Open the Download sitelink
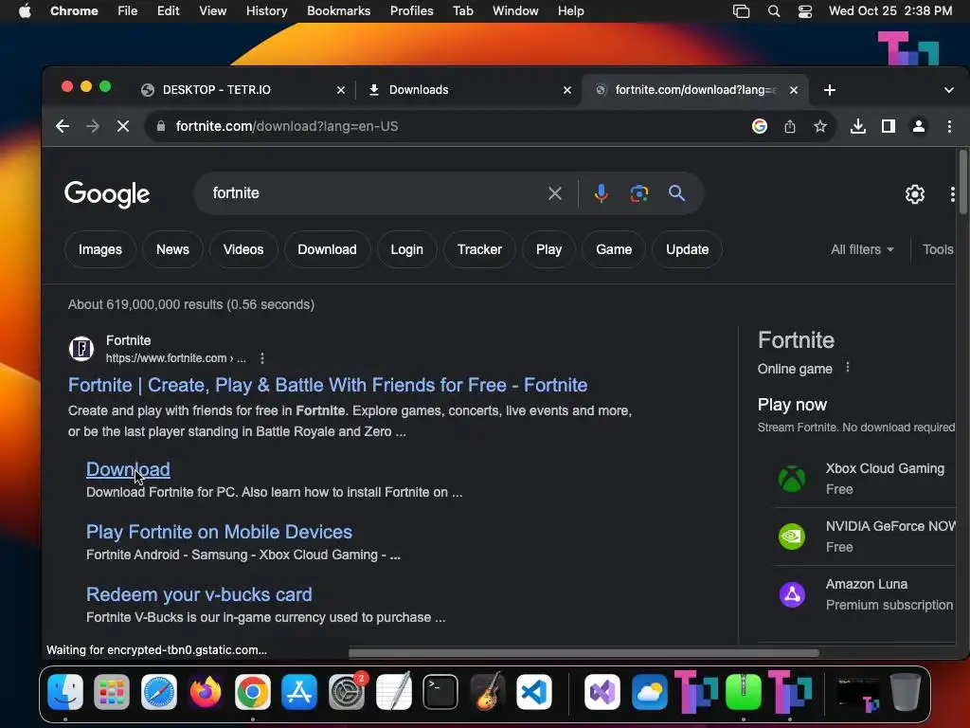The image size is (970, 728). point(128,469)
